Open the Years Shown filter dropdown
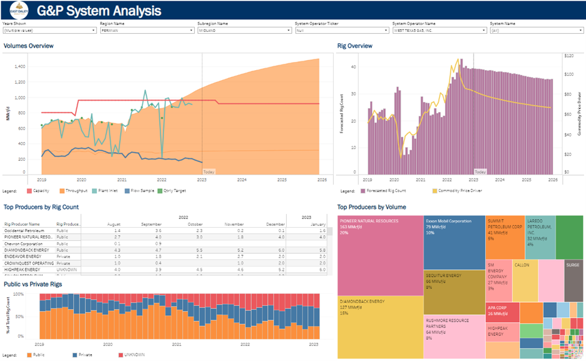Image resolution: width=586 pixels, height=361 pixels. click(x=49, y=31)
